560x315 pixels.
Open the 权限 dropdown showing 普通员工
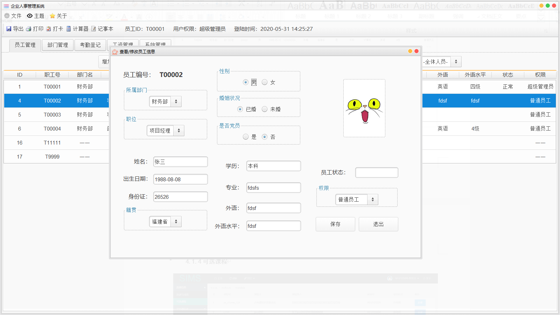(357, 199)
